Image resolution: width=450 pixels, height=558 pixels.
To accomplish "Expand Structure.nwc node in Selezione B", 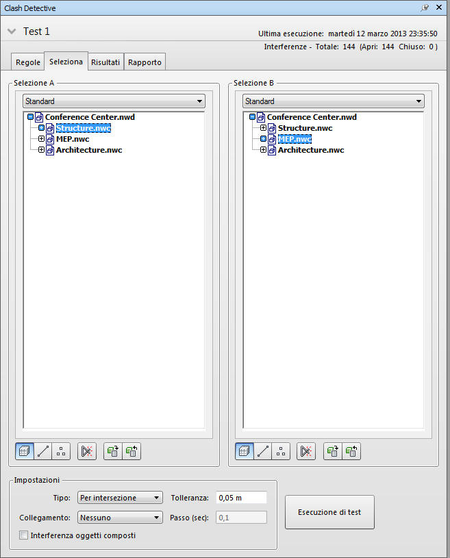I will [x=264, y=128].
